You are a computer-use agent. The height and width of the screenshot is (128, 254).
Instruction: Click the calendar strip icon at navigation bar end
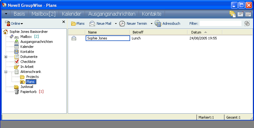point(248,14)
